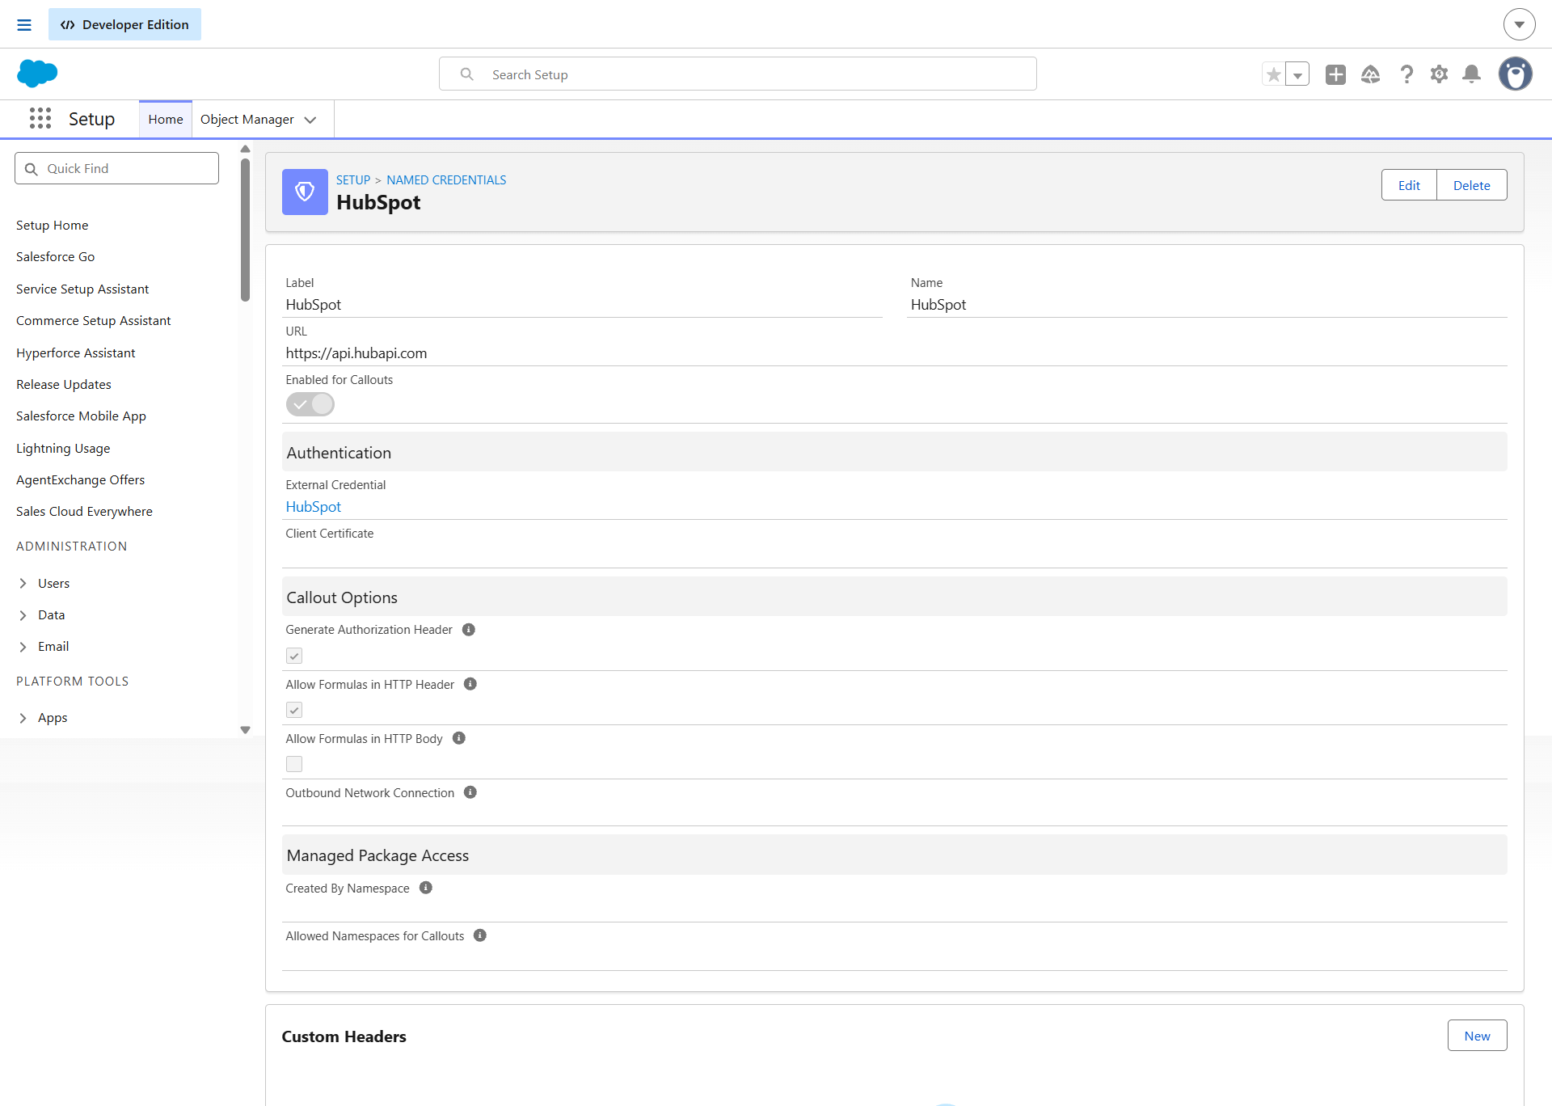Screen dimensions: 1552x1106
Task: Click the Developer Edition badge
Action: 124,24
